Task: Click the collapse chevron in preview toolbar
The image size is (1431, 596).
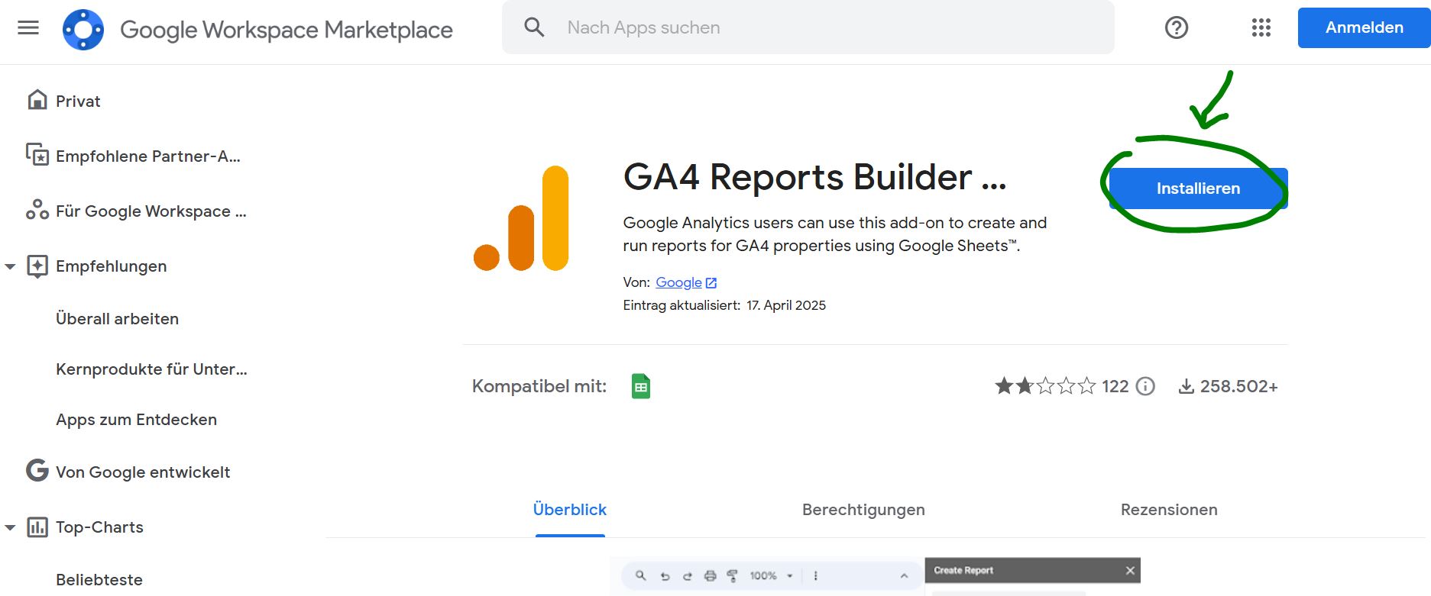Action: tap(904, 576)
